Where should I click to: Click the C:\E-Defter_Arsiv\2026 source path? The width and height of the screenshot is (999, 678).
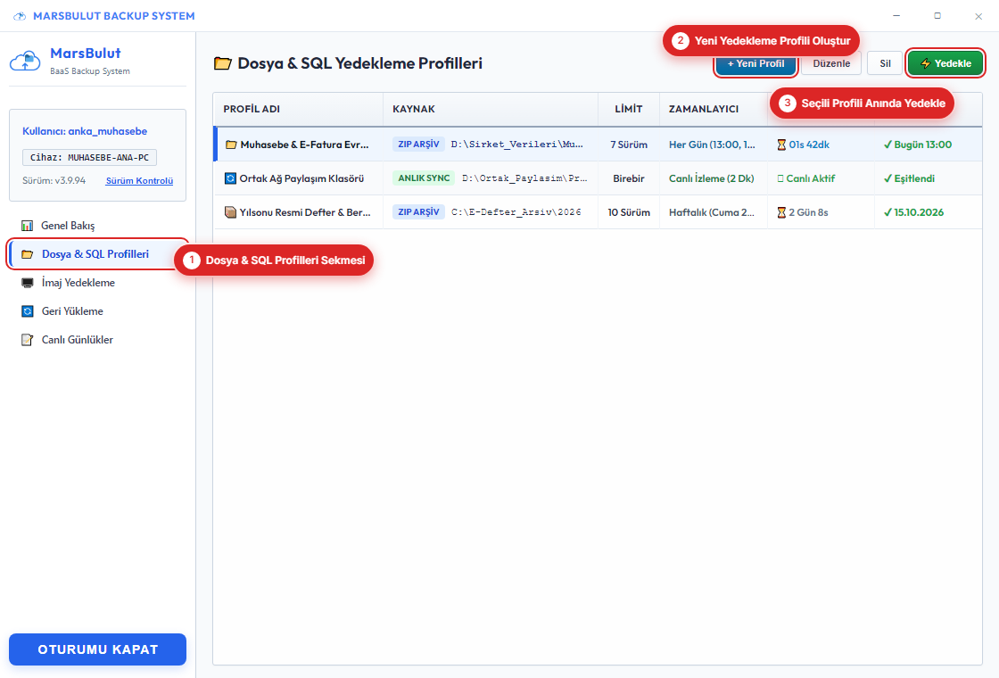516,212
